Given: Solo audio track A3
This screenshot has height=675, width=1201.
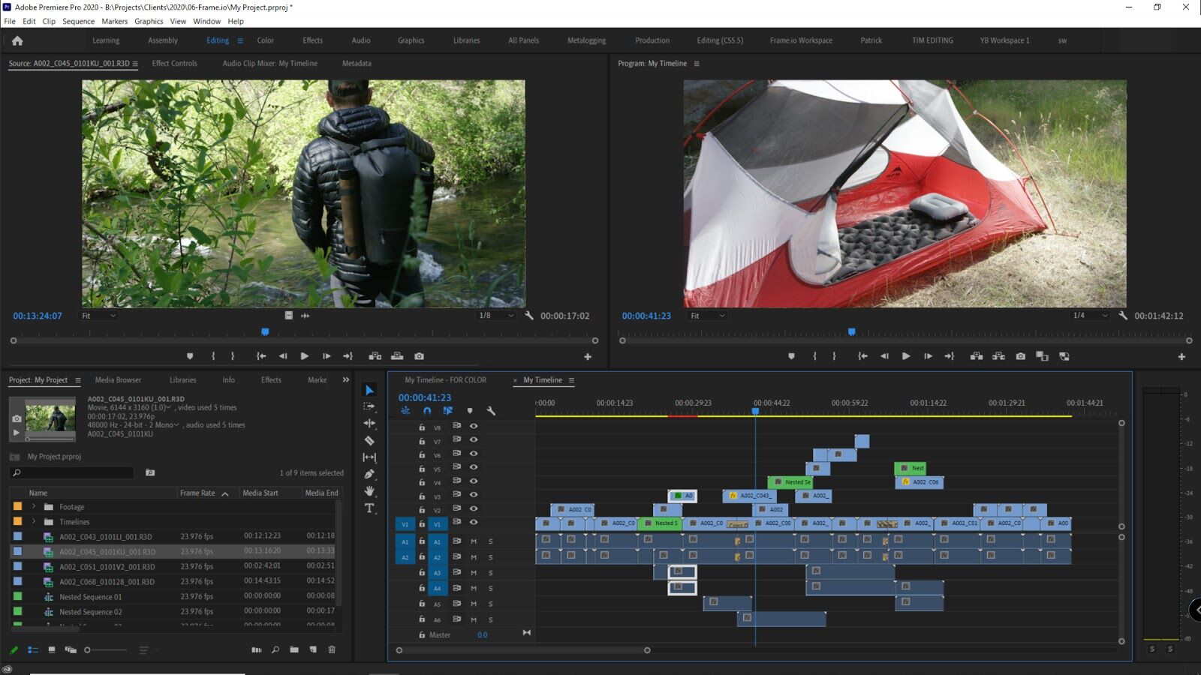Looking at the screenshot, I should pos(491,572).
